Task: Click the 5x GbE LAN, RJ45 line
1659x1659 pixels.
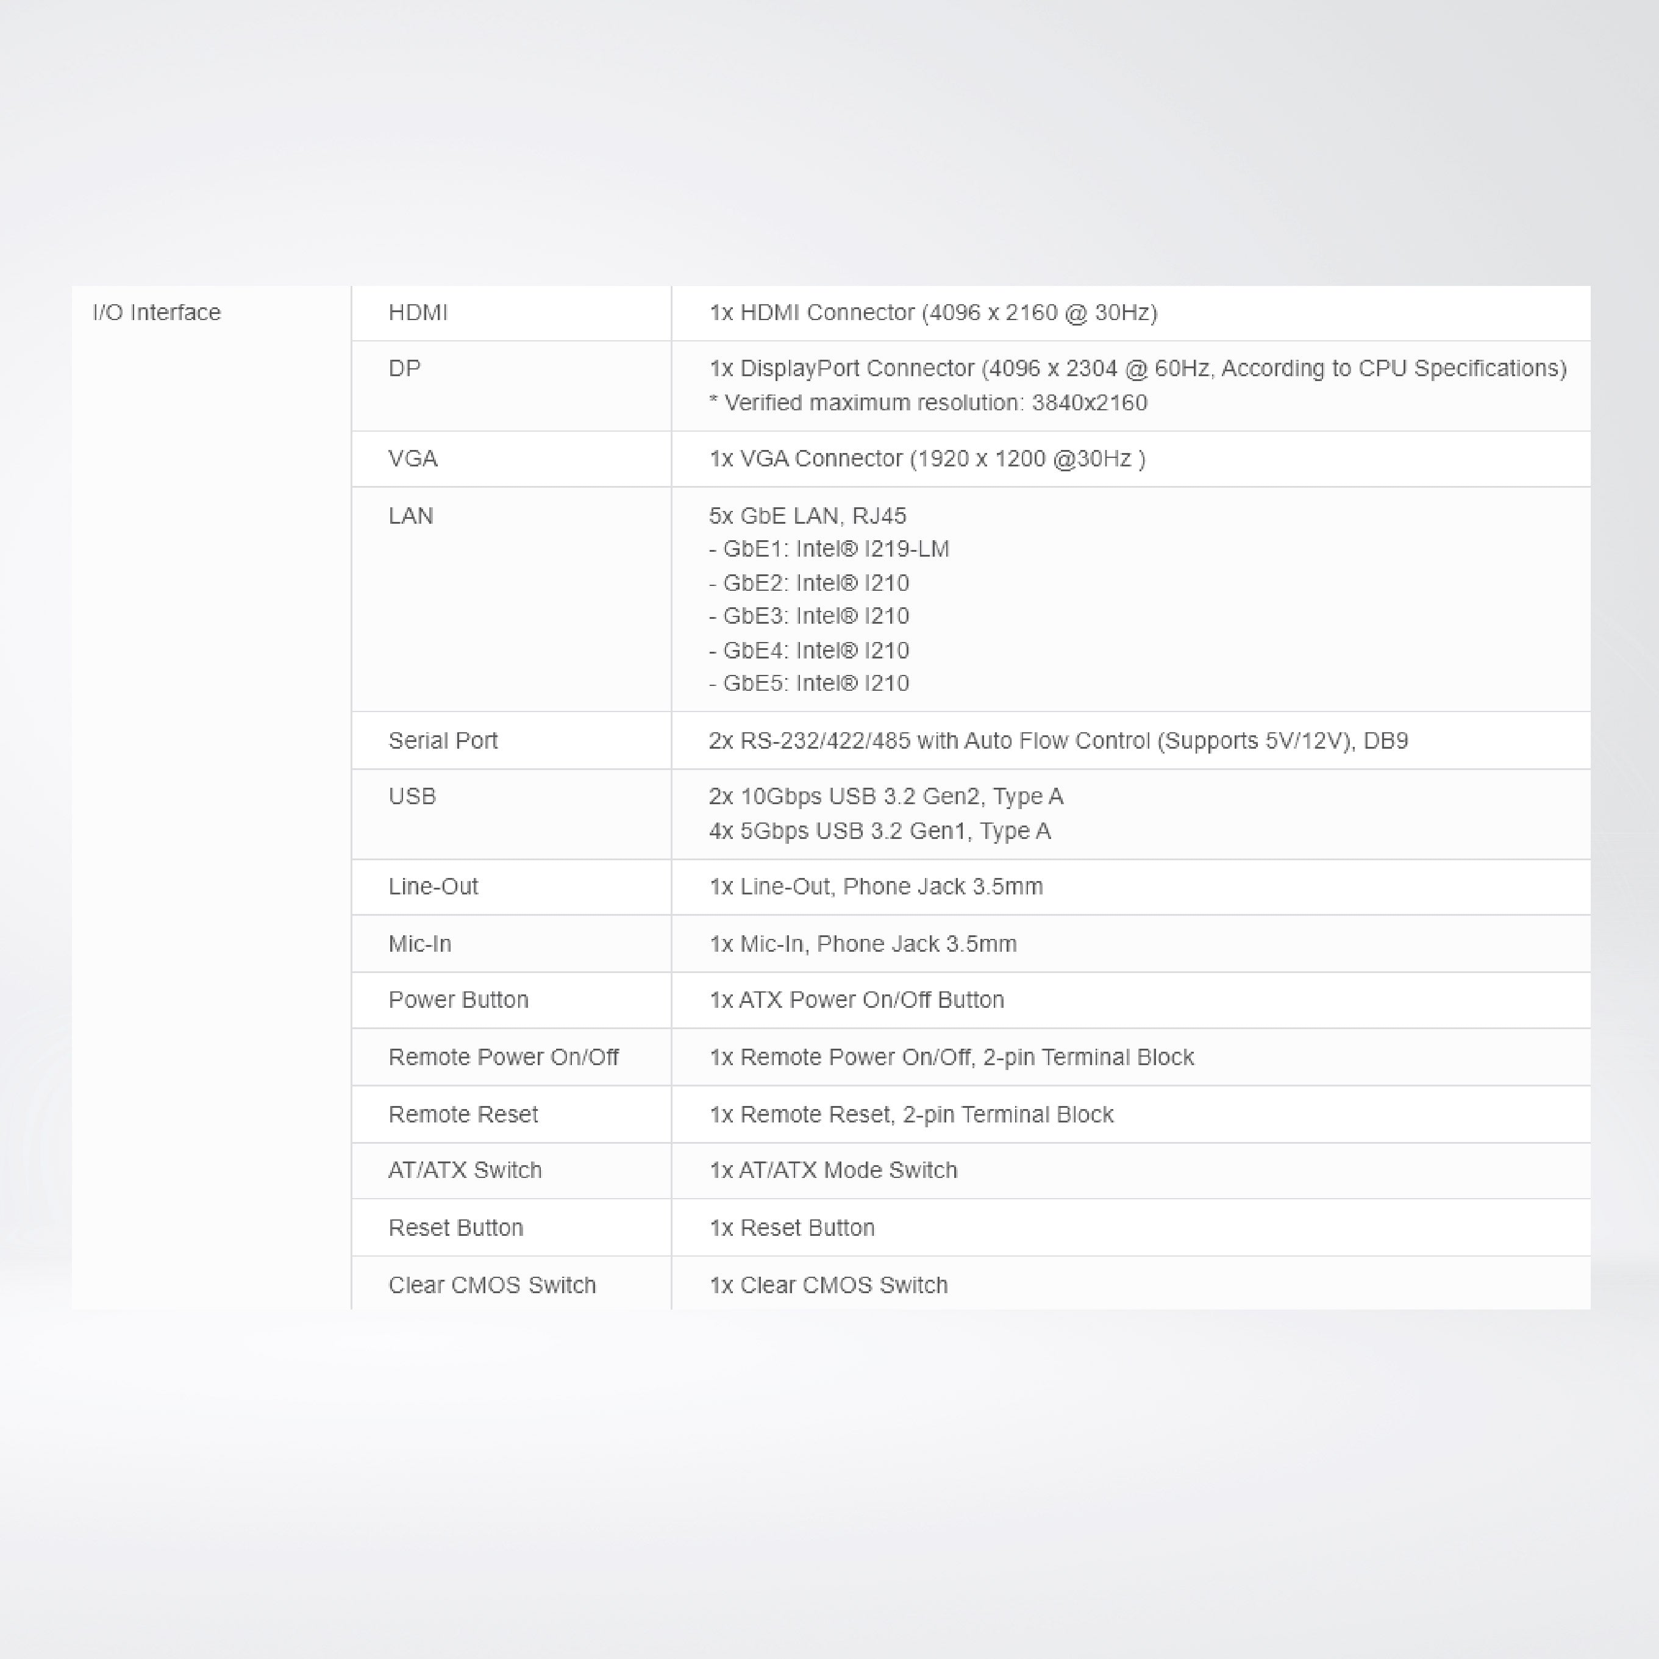Action: tap(807, 516)
